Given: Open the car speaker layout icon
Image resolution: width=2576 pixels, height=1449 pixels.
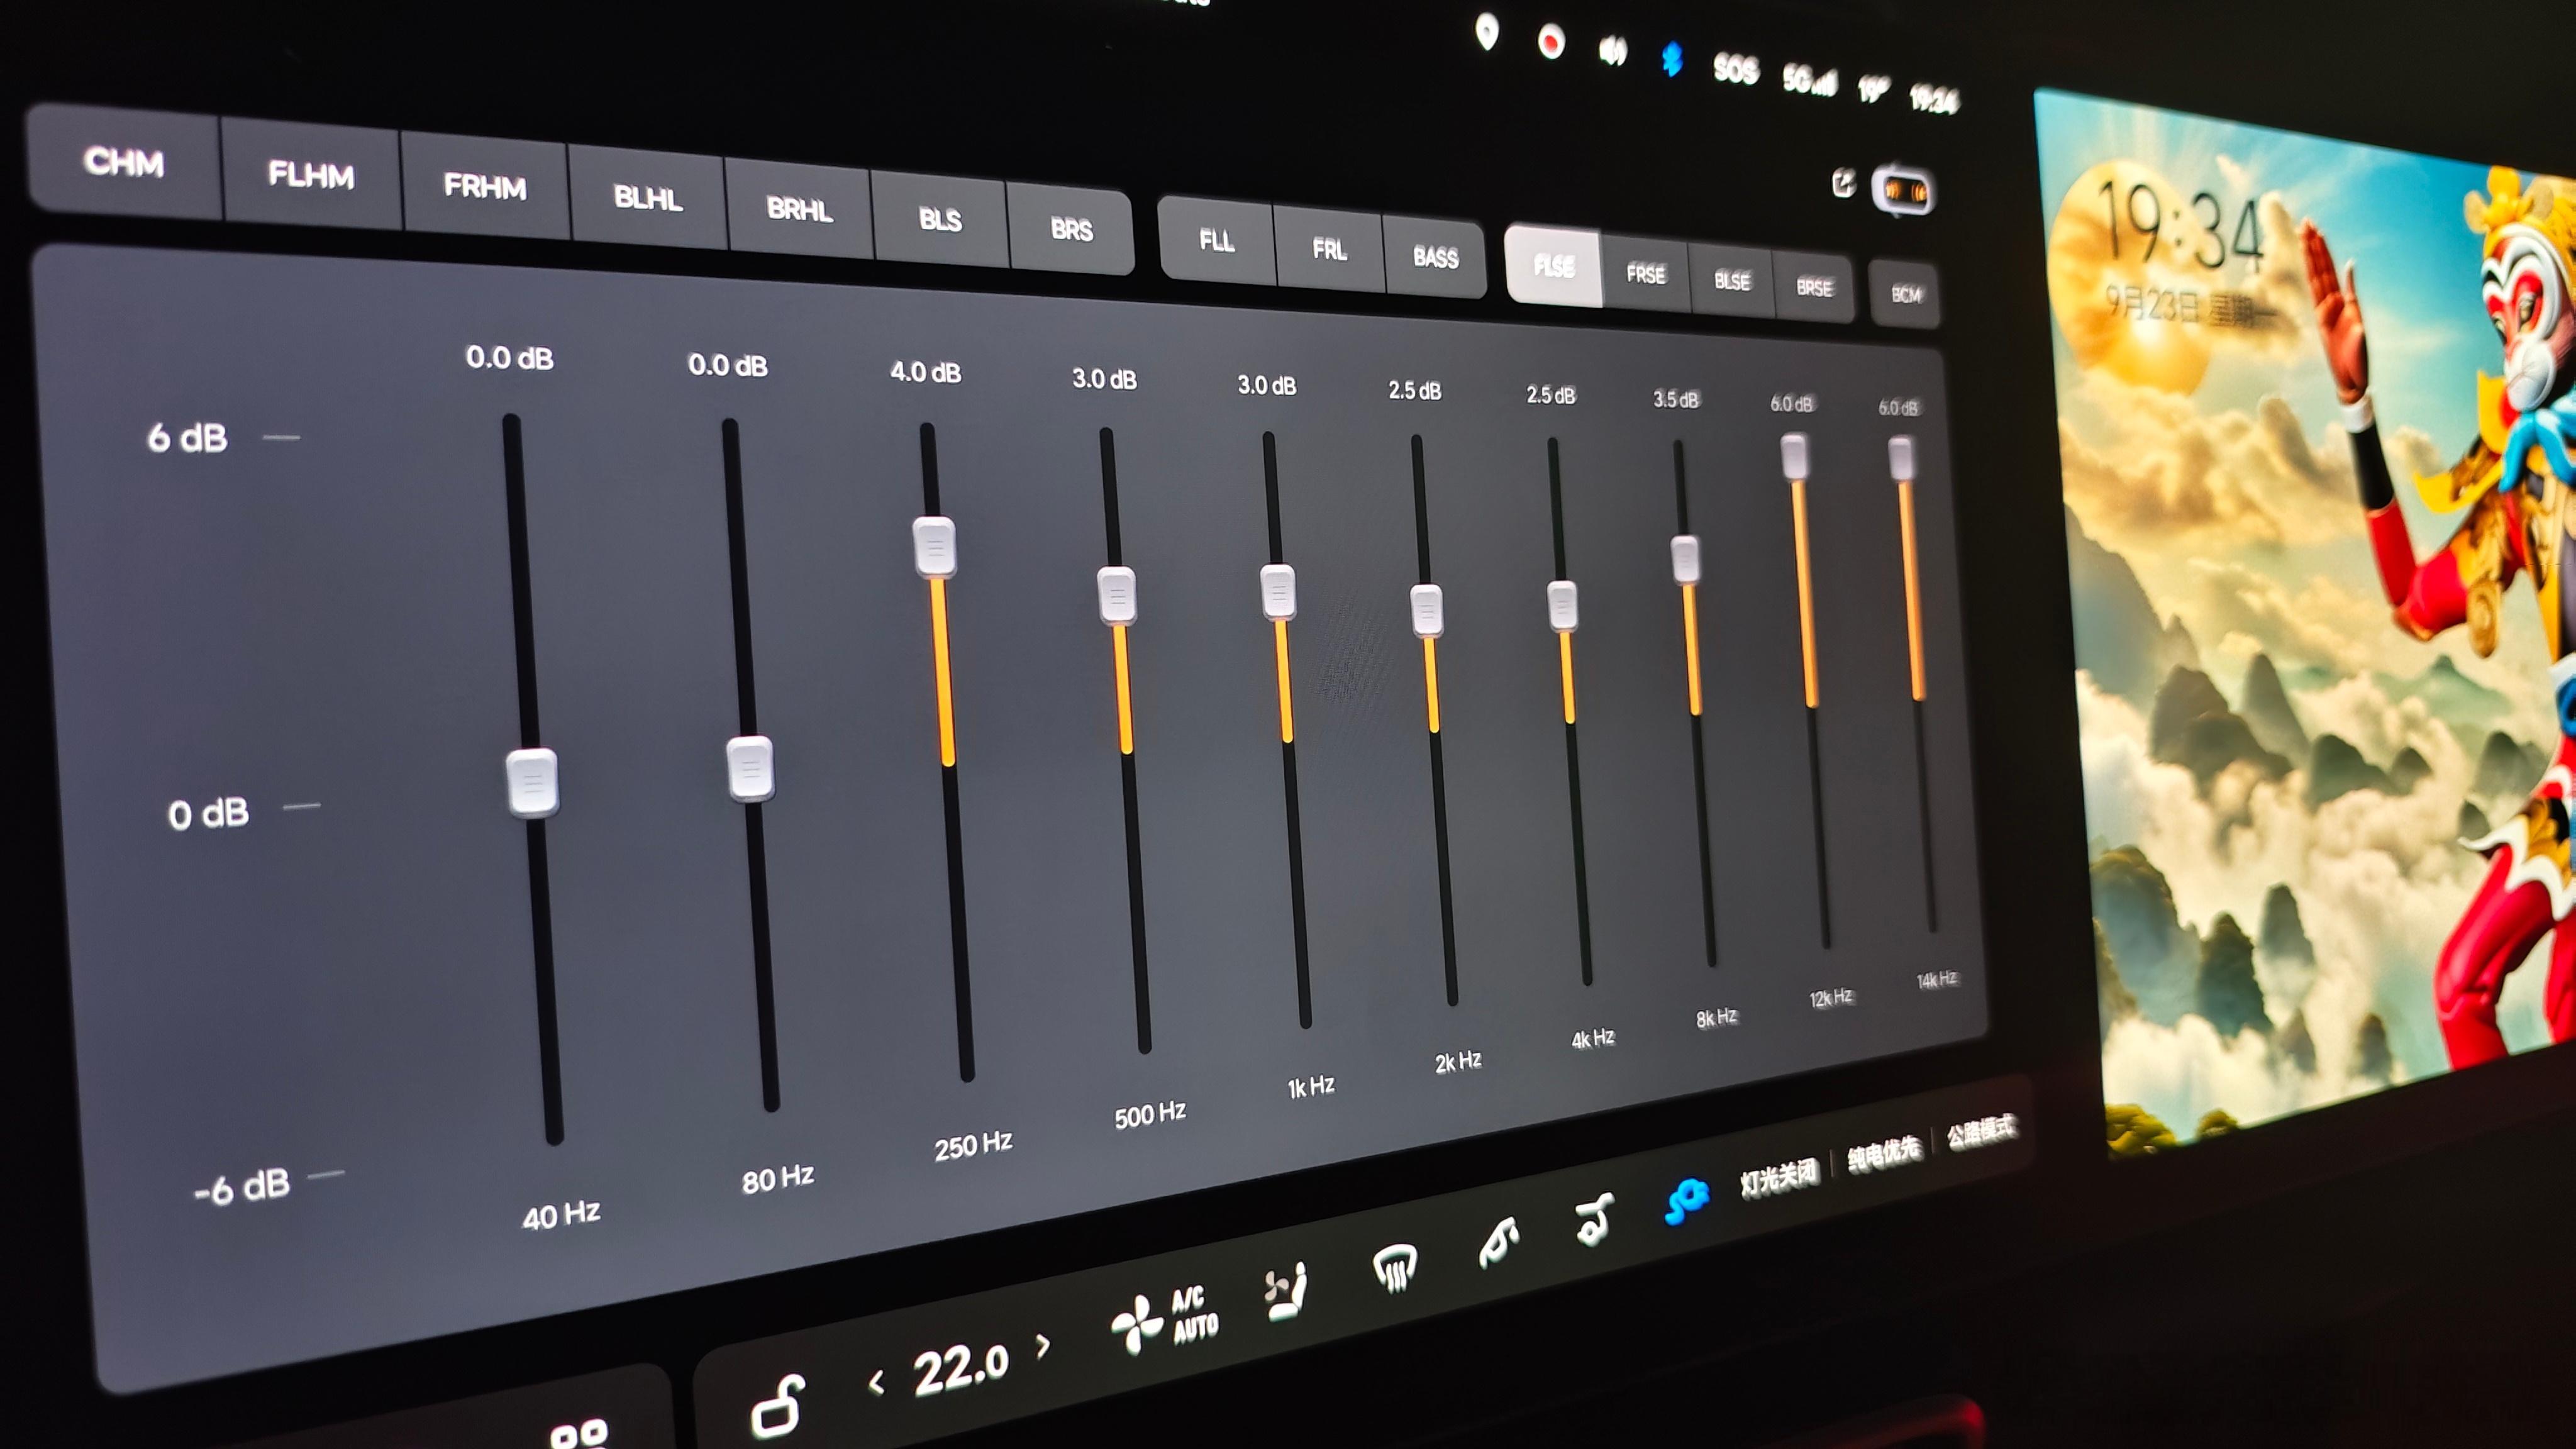Looking at the screenshot, I should (x=1903, y=191).
